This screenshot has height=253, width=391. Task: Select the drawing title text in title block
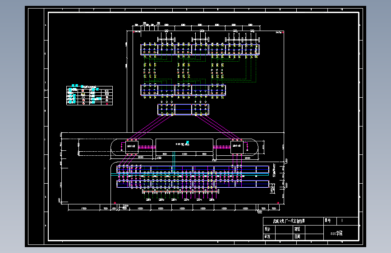click(x=289, y=221)
